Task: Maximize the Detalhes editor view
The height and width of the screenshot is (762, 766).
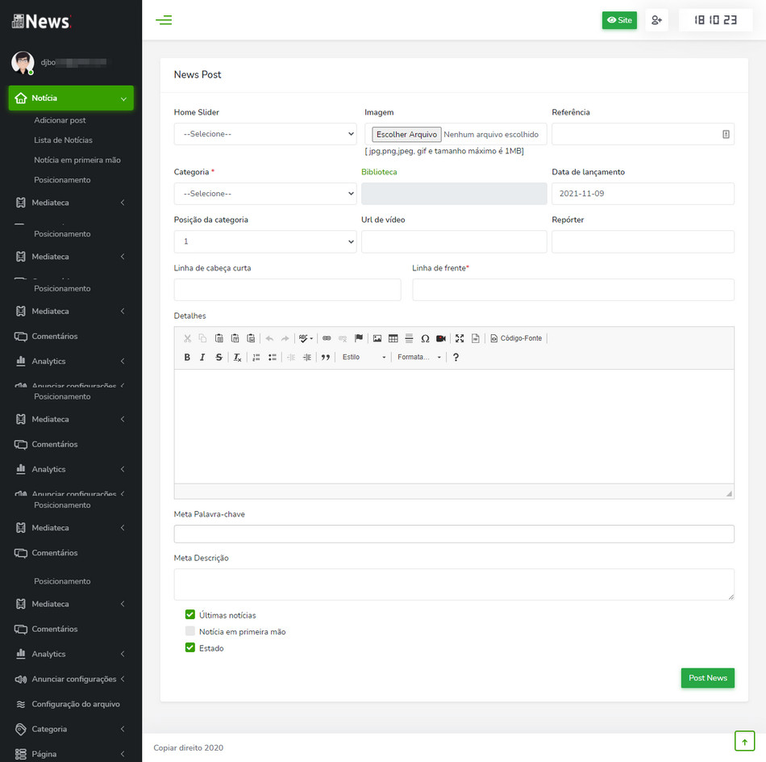Action: [459, 338]
